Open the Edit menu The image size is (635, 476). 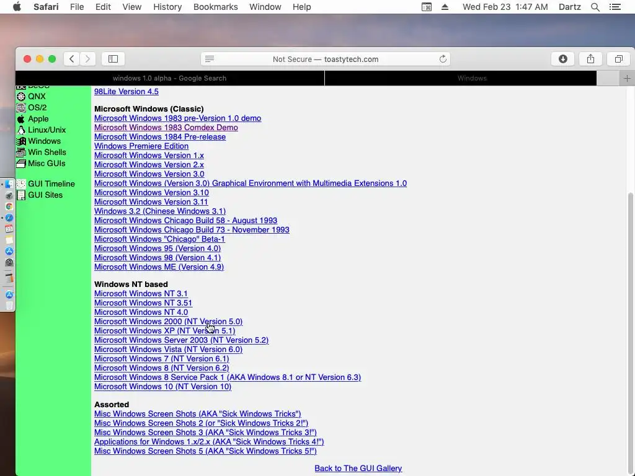pos(103,7)
